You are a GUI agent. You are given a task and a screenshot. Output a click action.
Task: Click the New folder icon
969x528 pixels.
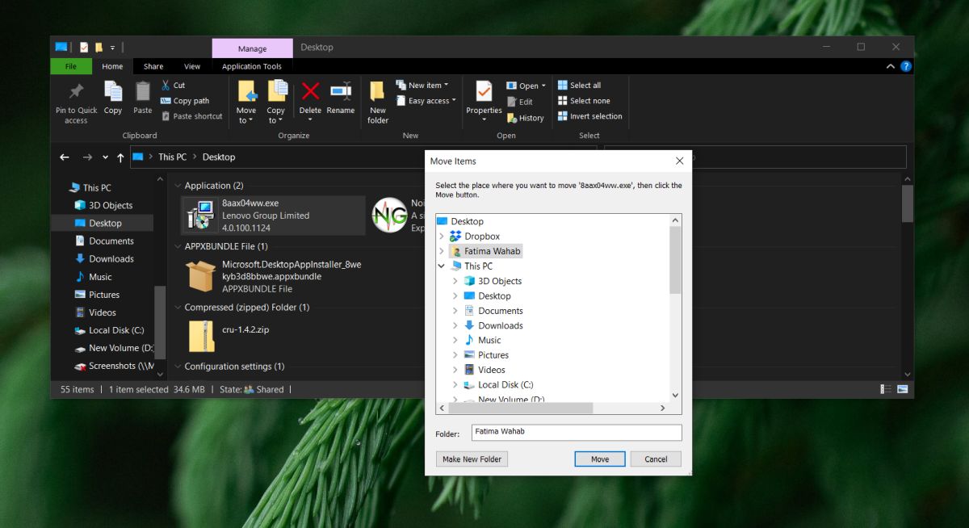[377, 91]
